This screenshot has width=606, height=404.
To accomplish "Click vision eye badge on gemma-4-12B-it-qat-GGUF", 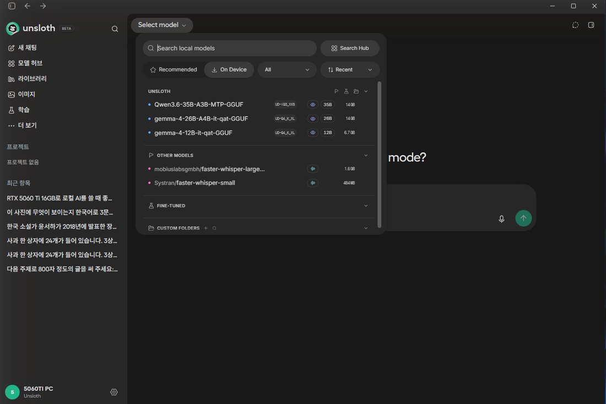I will [313, 133].
